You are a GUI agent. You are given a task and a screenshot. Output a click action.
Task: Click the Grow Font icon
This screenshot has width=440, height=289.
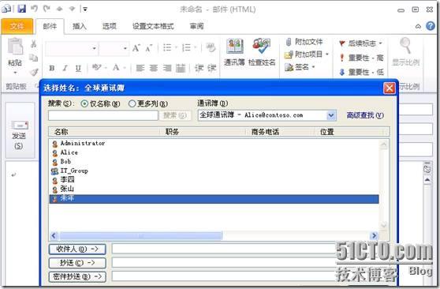click(136, 48)
